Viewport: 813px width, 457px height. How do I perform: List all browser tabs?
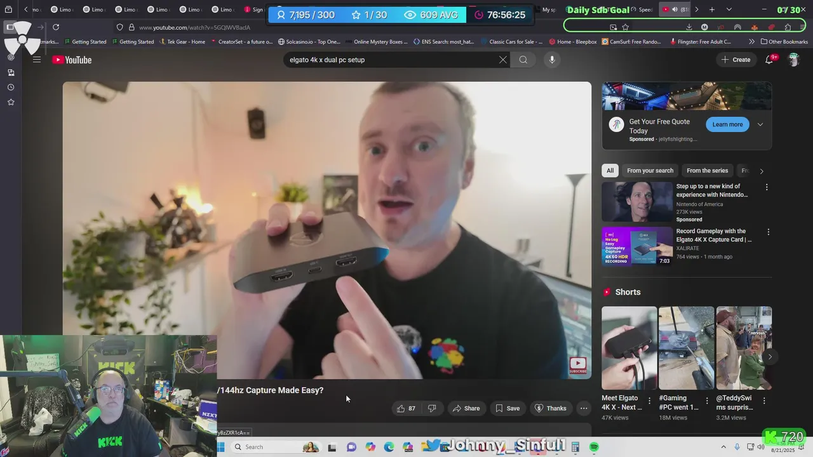point(729,10)
